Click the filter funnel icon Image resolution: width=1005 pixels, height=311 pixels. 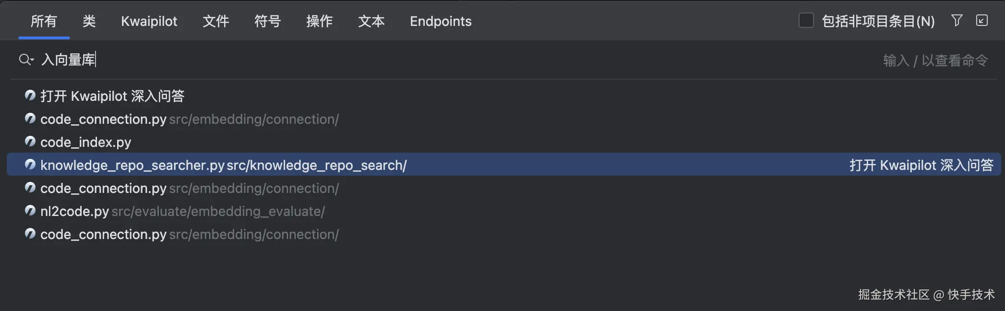(957, 20)
